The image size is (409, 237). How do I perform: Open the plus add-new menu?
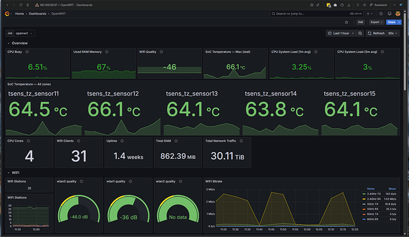(370, 14)
